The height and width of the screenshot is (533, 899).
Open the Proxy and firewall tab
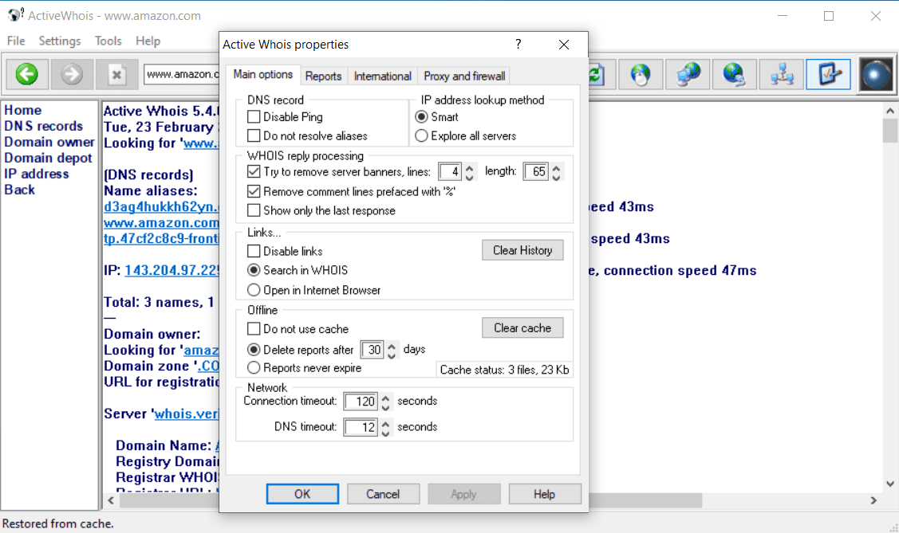click(x=464, y=76)
